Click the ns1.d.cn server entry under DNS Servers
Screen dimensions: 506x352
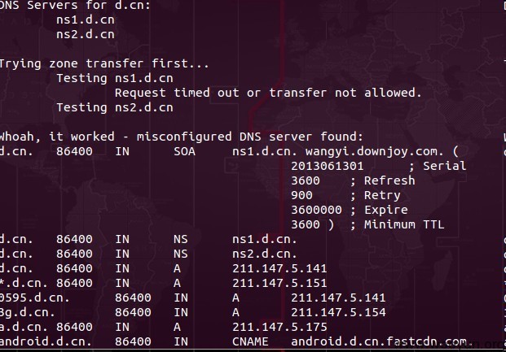(x=86, y=20)
